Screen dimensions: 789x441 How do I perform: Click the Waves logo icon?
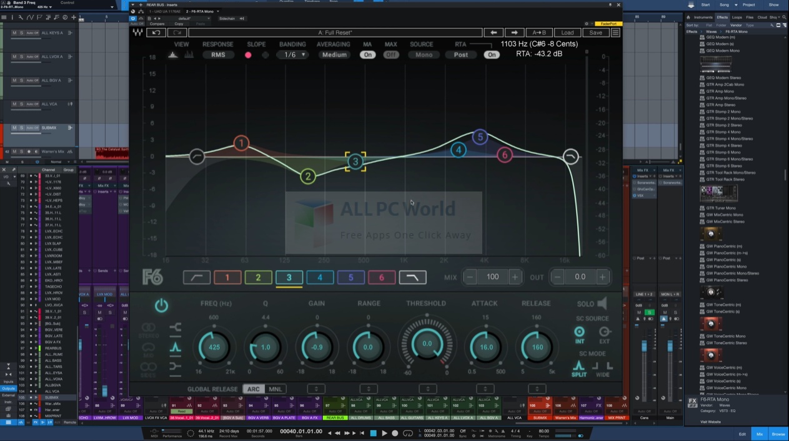click(x=137, y=32)
